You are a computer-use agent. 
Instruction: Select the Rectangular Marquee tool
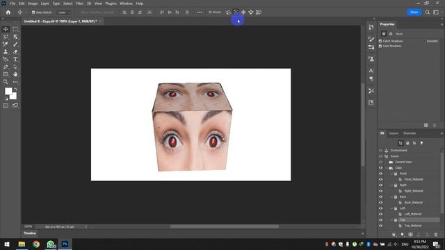click(15, 29)
